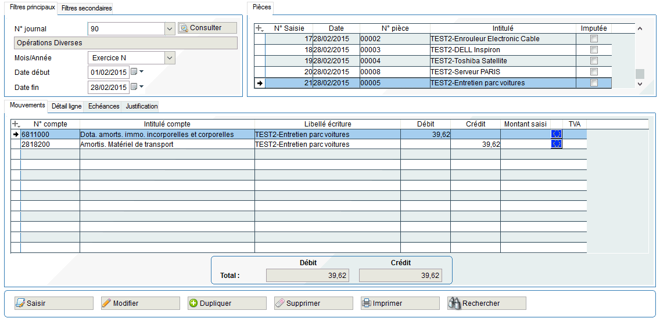The image size is (660, 318).
Task: Open the Date fin calendar picker
Action: (x=134, y=87)
